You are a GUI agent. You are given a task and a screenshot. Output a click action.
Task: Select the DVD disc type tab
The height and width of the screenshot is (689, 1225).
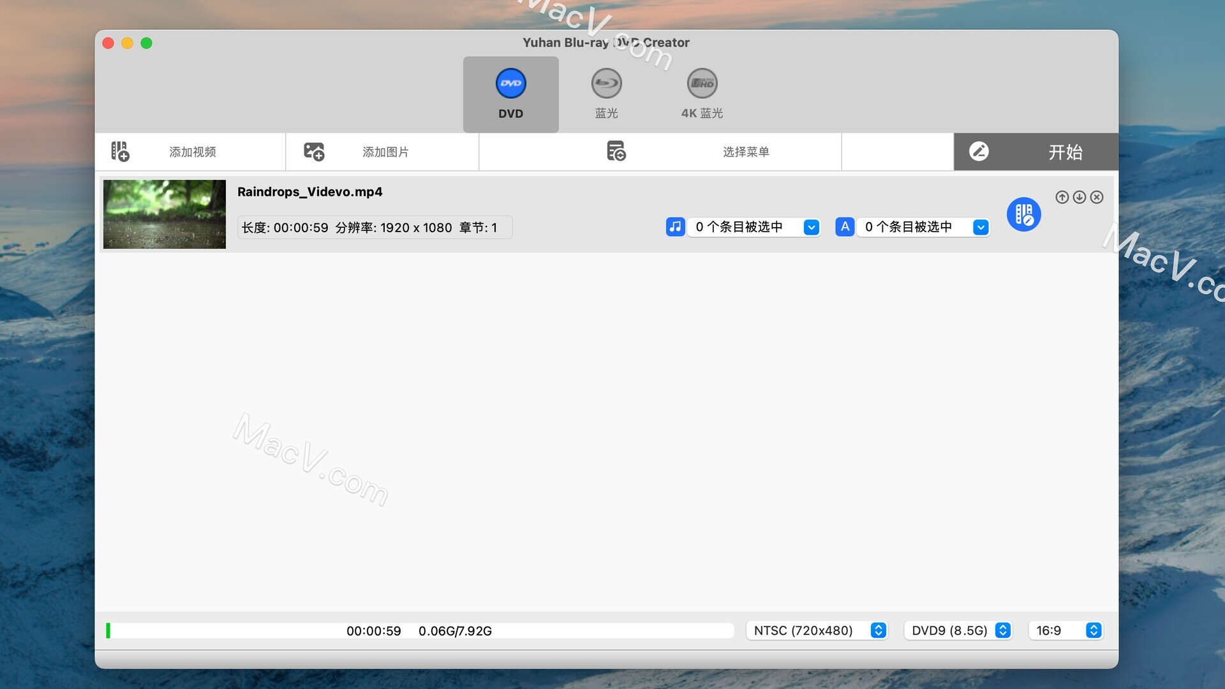click(x=510, y=94)
